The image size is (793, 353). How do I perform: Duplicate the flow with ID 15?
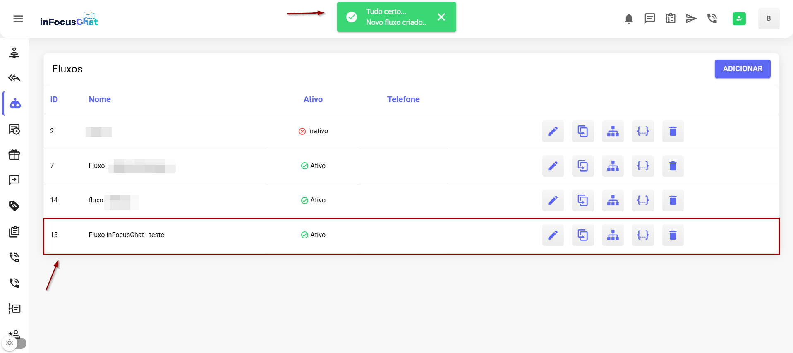point(582,235)
